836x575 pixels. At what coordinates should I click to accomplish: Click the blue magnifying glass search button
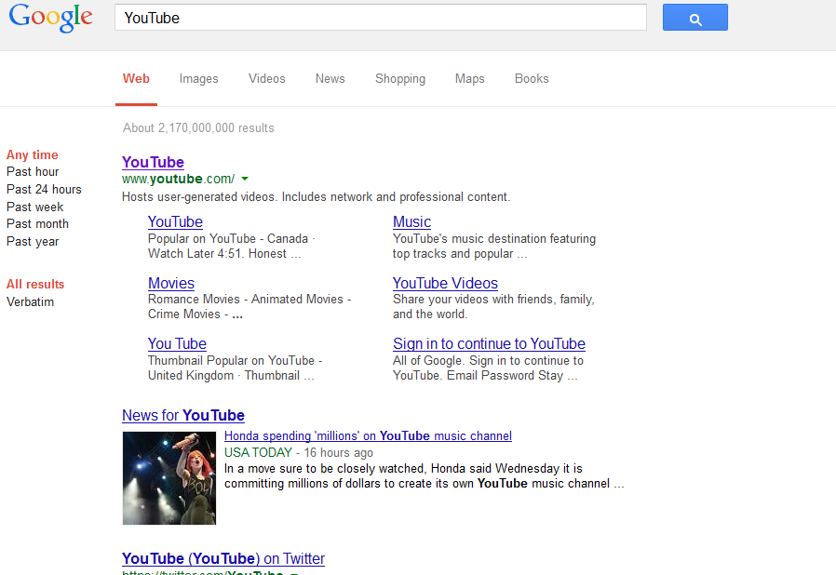coord(694,19)
